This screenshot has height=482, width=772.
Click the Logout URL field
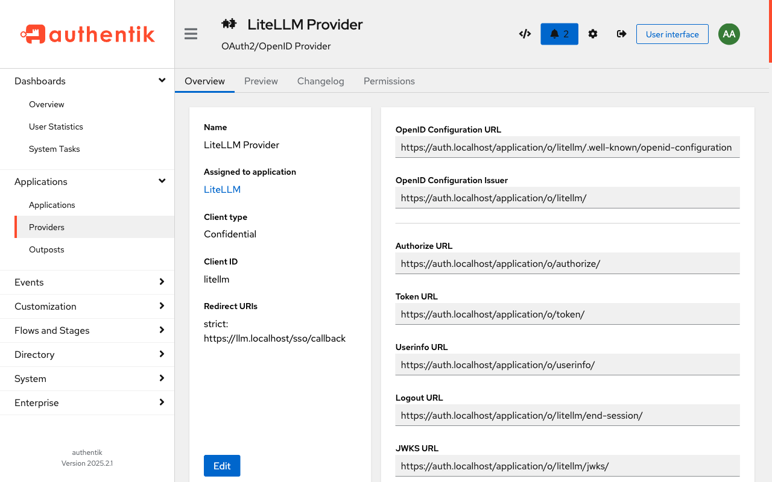click(x=568, y=415)
